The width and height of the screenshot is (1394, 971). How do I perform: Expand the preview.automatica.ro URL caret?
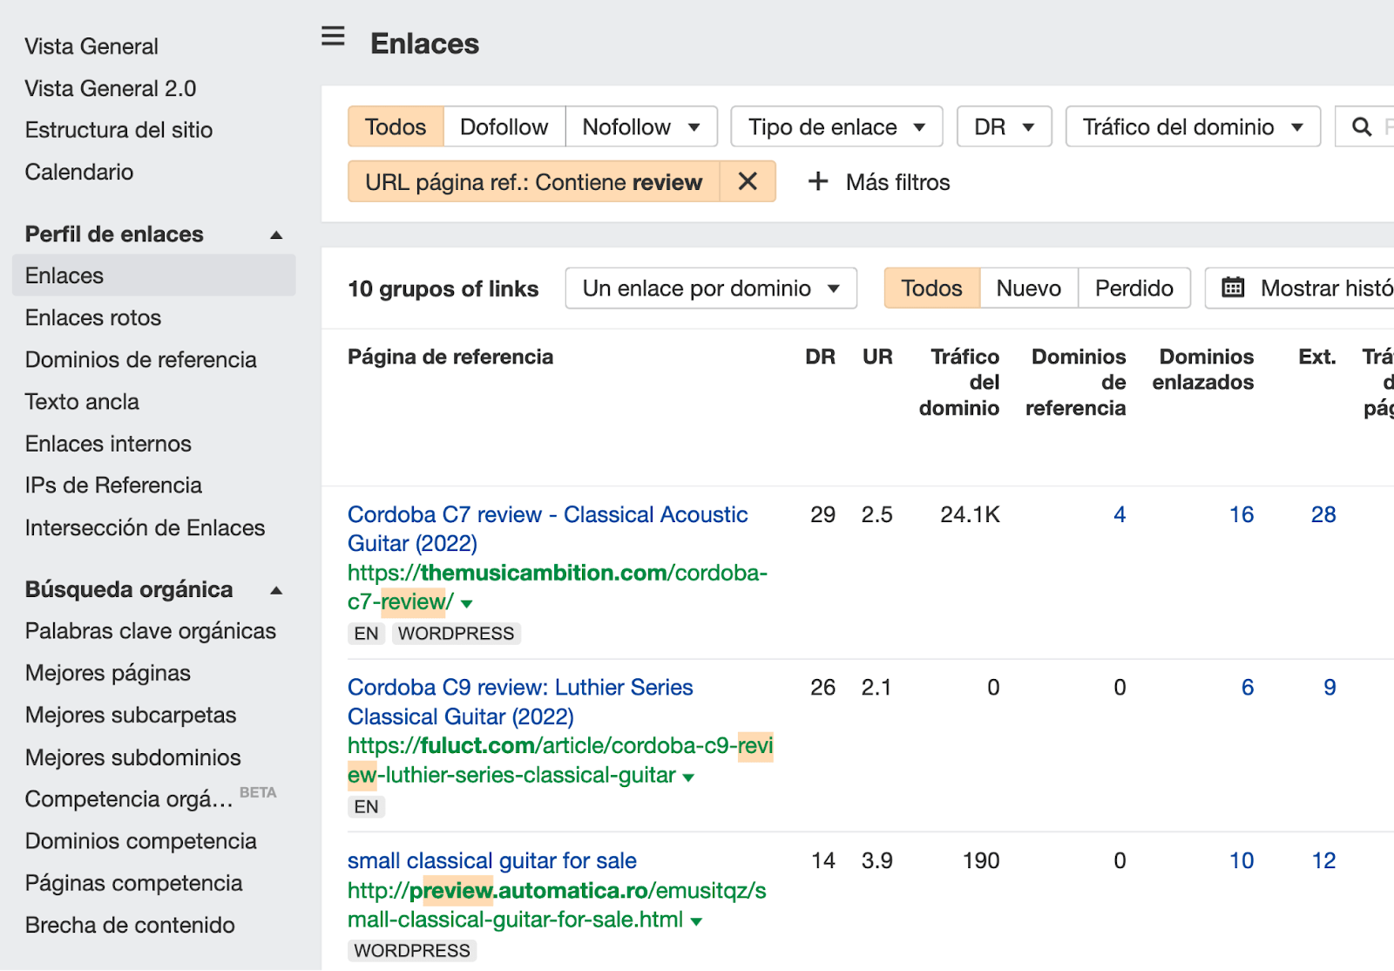pos(696,921)
